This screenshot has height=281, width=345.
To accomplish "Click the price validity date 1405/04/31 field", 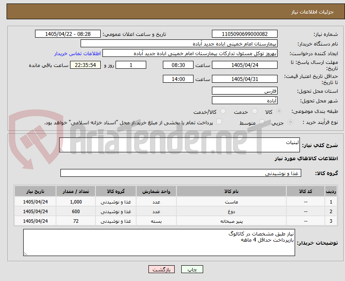I will [x=244, y=79].
